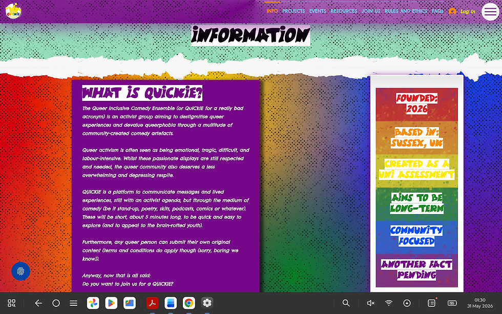Viewport: 502px width, 314px height.
Task: Launch Google Play Store from the taskbar
Action: [x=111, y=303]
